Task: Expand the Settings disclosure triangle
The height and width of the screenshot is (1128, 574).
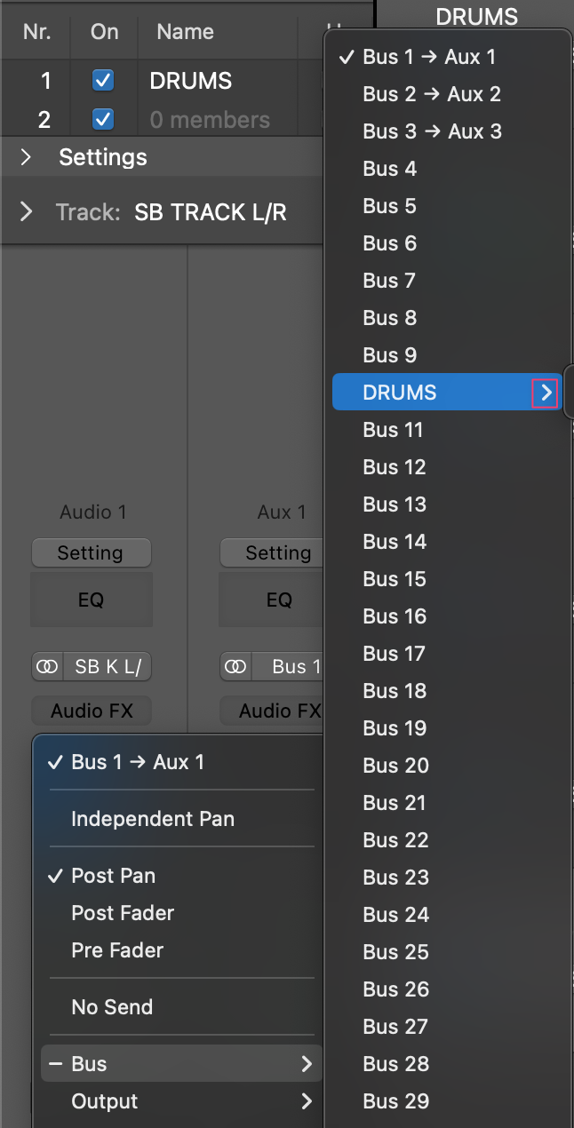Action: [x=26, y=158]
